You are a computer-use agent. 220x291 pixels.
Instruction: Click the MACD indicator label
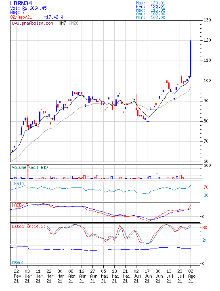click(x=17, y=205)
